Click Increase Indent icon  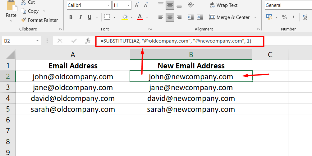[200, 17]
